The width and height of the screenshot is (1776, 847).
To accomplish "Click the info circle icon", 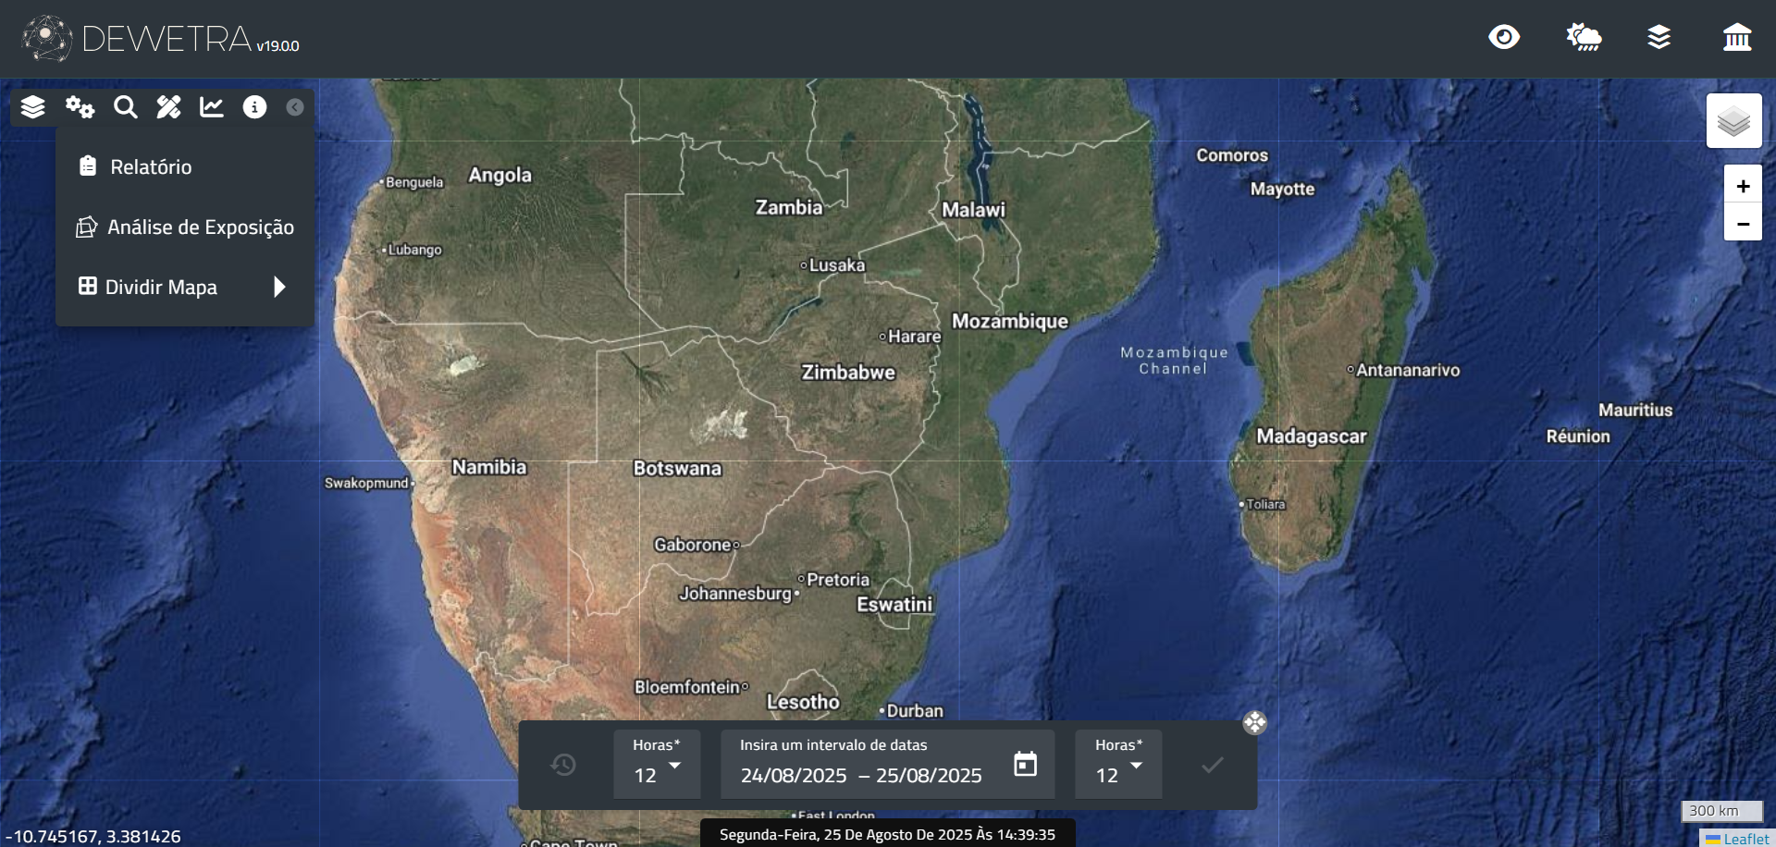I will coord(254,107).
